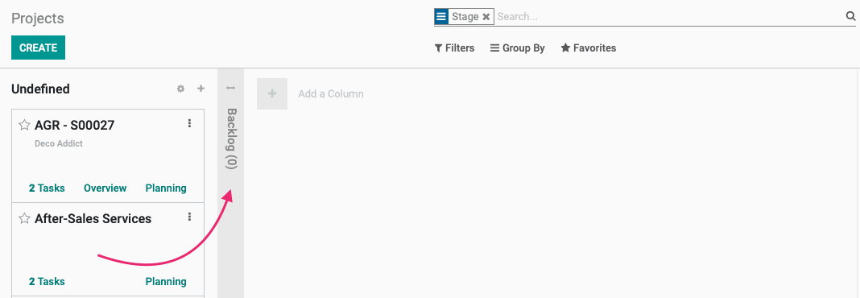The image size is (860, 298).
Task: Click the CREATE button
Action: click(x=39, y=48)
